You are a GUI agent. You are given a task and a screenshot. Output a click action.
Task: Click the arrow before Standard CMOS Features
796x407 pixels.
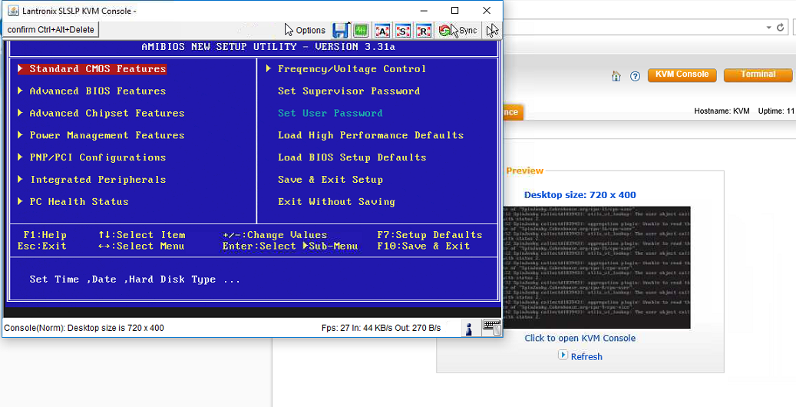[x=20, y=68]
